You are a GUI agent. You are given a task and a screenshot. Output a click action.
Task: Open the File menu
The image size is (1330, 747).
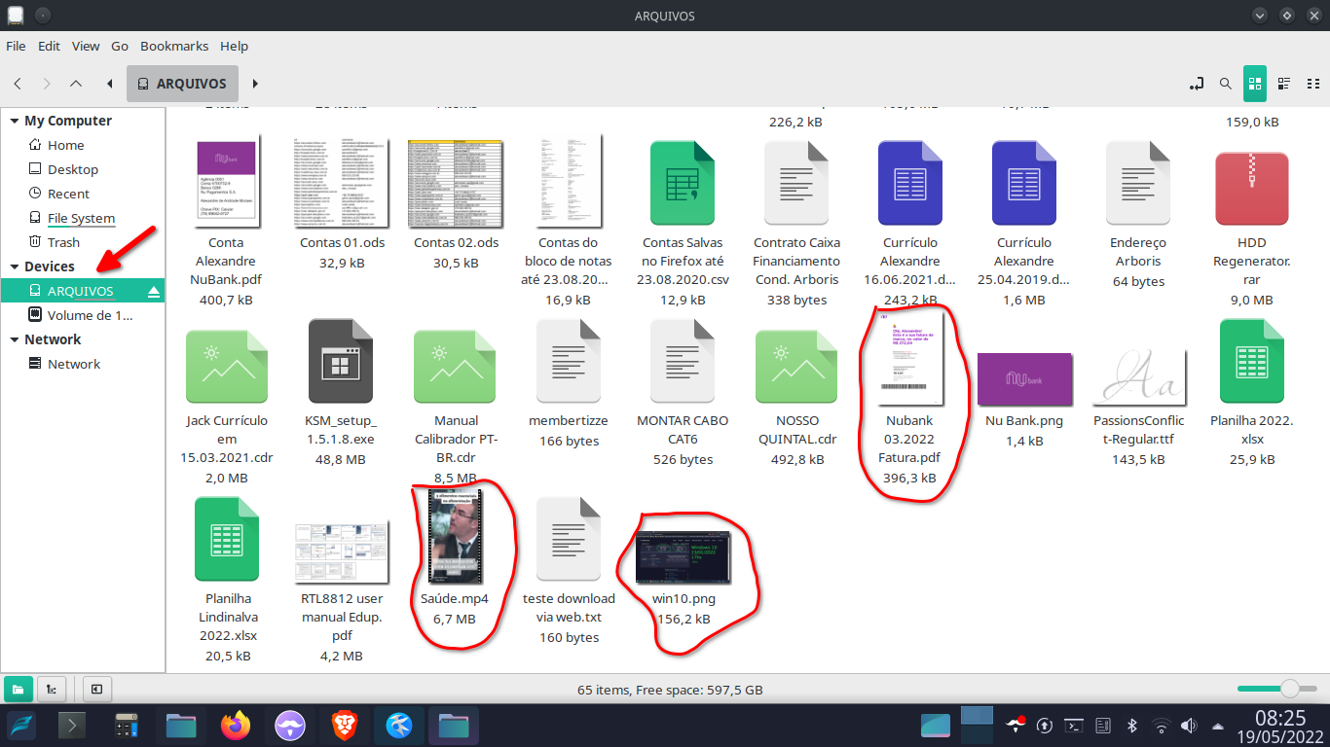pos(16,46)
